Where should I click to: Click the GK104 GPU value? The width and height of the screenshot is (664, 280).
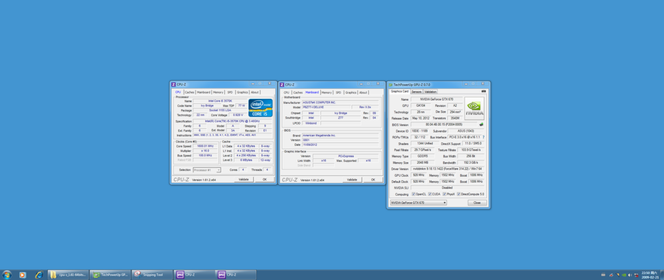tap(421, 105)
